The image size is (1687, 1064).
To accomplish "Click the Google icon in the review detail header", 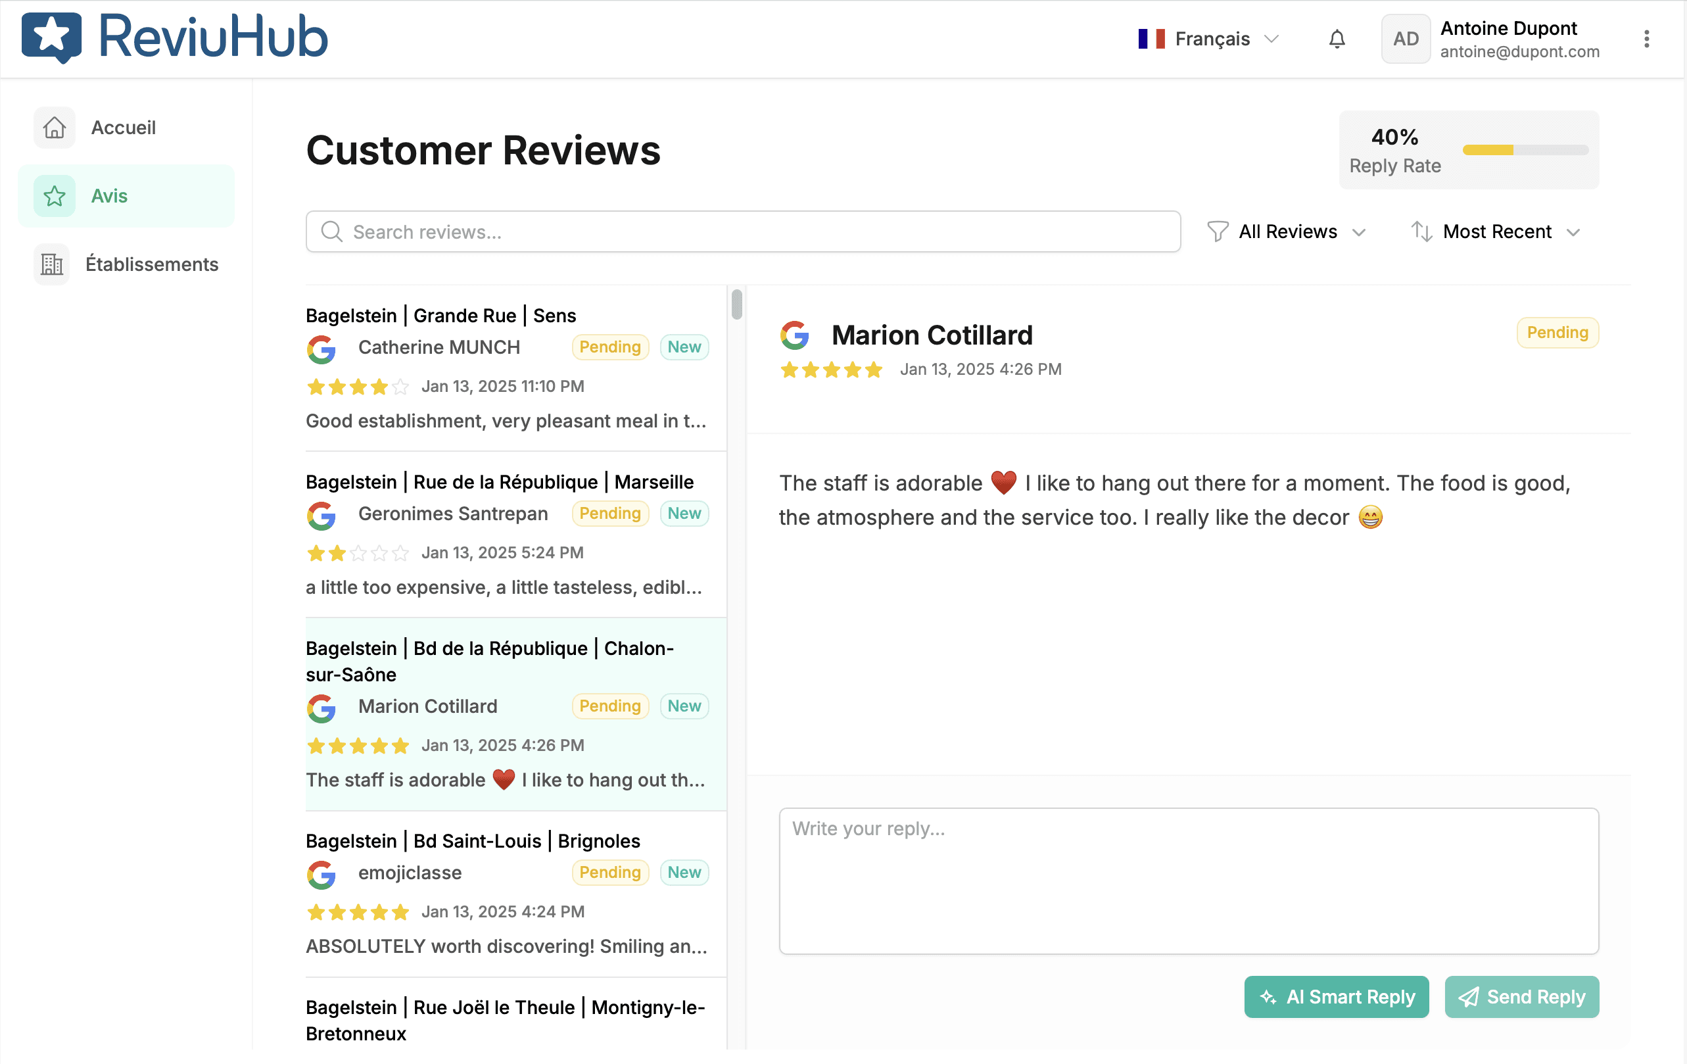I will 794,334.
